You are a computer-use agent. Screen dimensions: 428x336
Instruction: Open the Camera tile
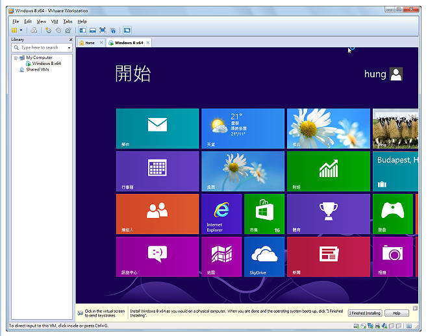[393, 257]
